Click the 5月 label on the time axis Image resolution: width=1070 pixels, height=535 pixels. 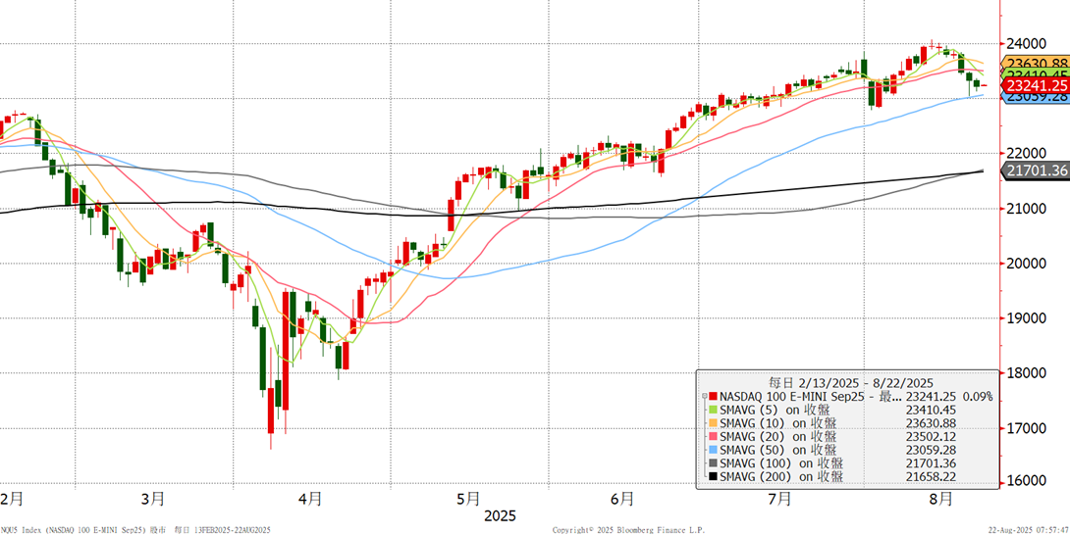[468, 499]
